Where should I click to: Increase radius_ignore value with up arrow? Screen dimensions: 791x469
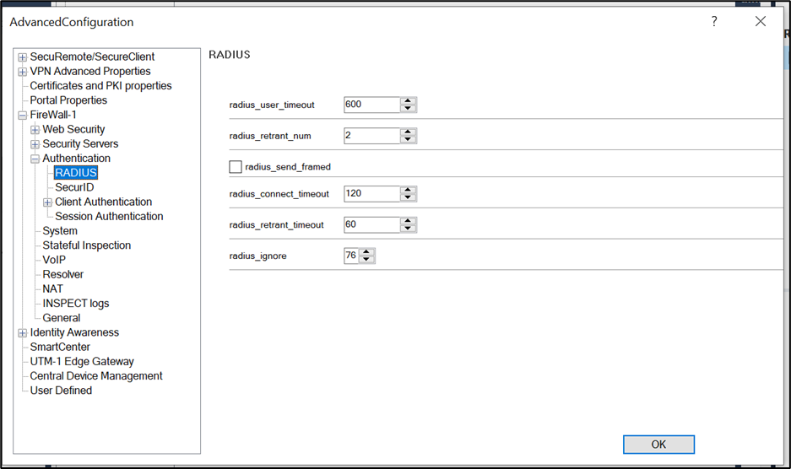366,251
